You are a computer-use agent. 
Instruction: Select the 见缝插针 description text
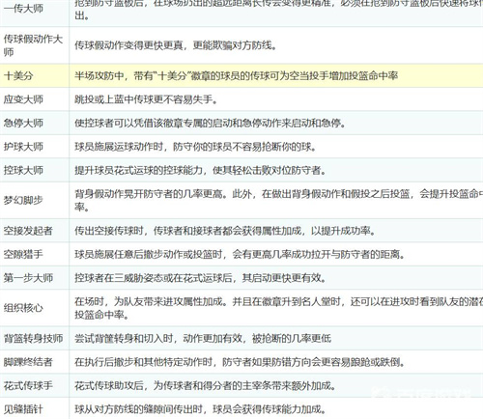pyautogui.click(x=200, y=409)
